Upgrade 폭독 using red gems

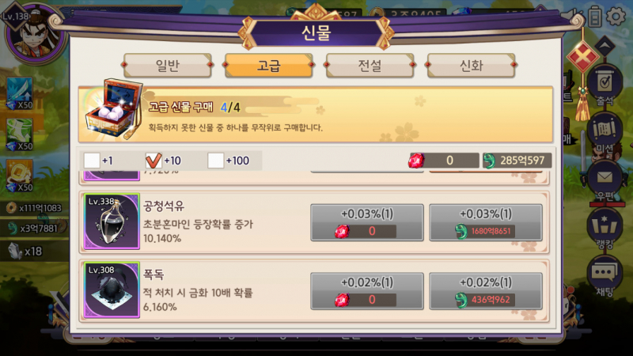pos(367,291)
